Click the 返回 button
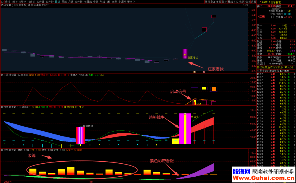Viewport: 296px width, 183px height. [x=253, y=2]
